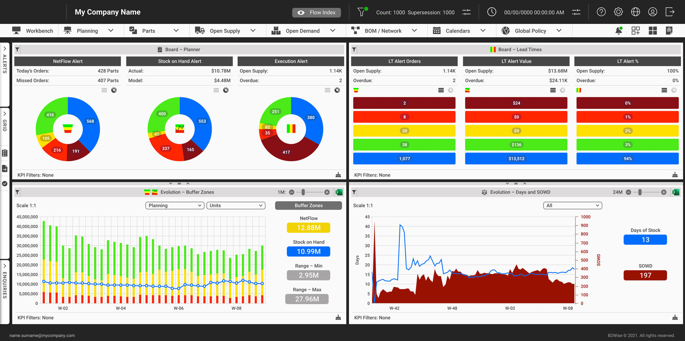
Task: Open the Planning dropdown in Buffer Zones
Action: [175, 206]
